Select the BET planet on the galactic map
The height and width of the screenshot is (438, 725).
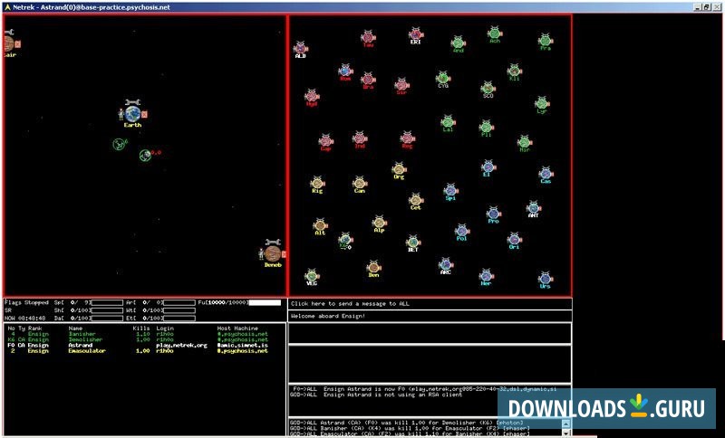point(413,242)
